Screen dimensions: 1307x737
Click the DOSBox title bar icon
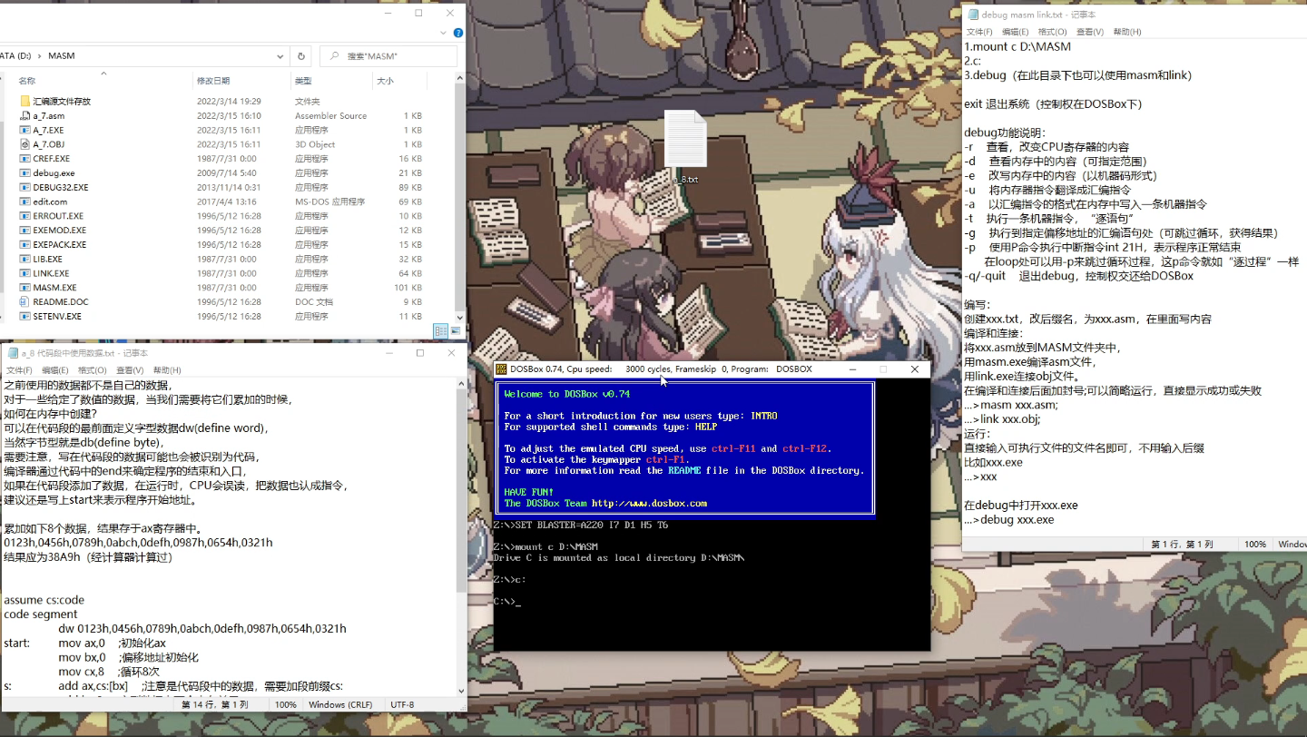tap(501, 369)
